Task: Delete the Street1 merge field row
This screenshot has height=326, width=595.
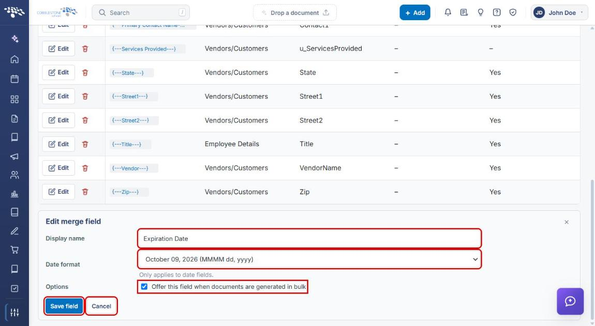Action: 85,96
